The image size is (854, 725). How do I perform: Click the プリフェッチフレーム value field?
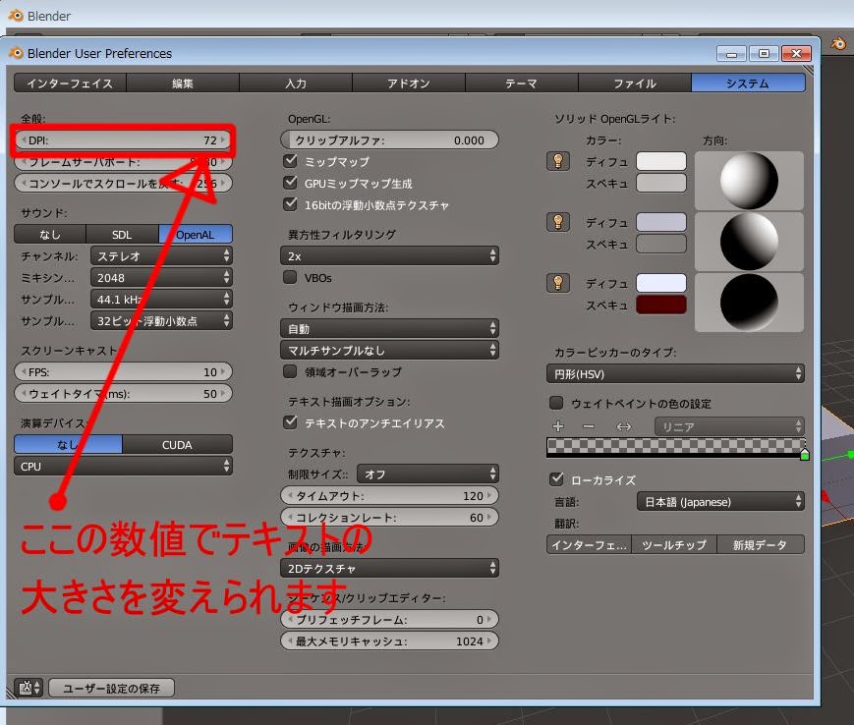pyautogui.click(x=389, y=620)
